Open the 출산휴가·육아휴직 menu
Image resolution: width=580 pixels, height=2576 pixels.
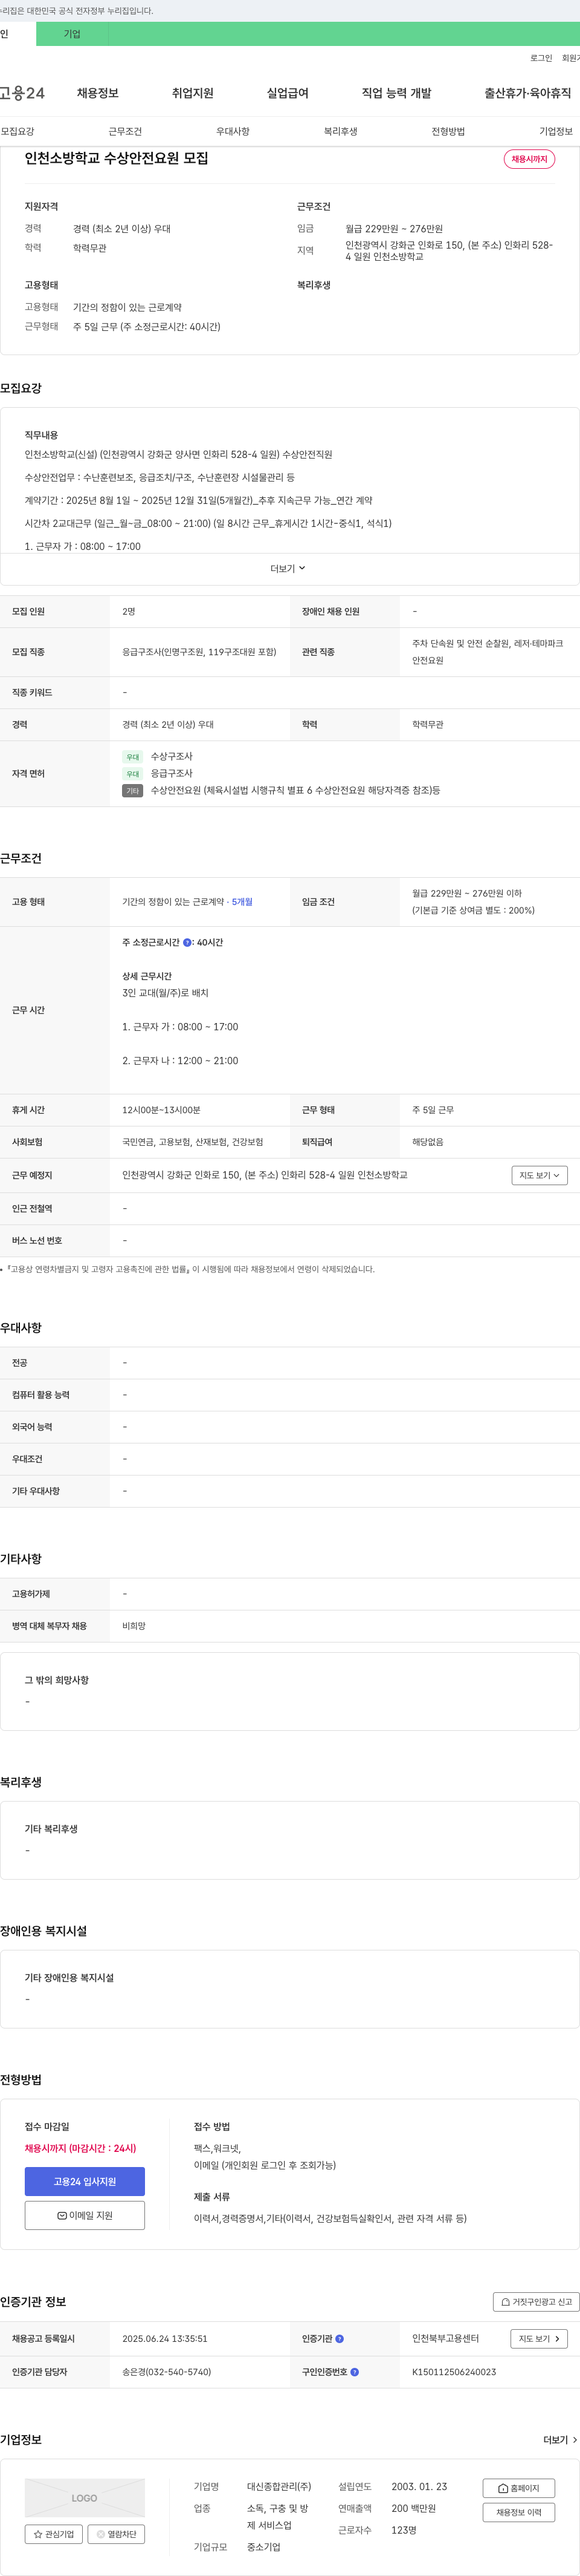(x=527, y=93)
